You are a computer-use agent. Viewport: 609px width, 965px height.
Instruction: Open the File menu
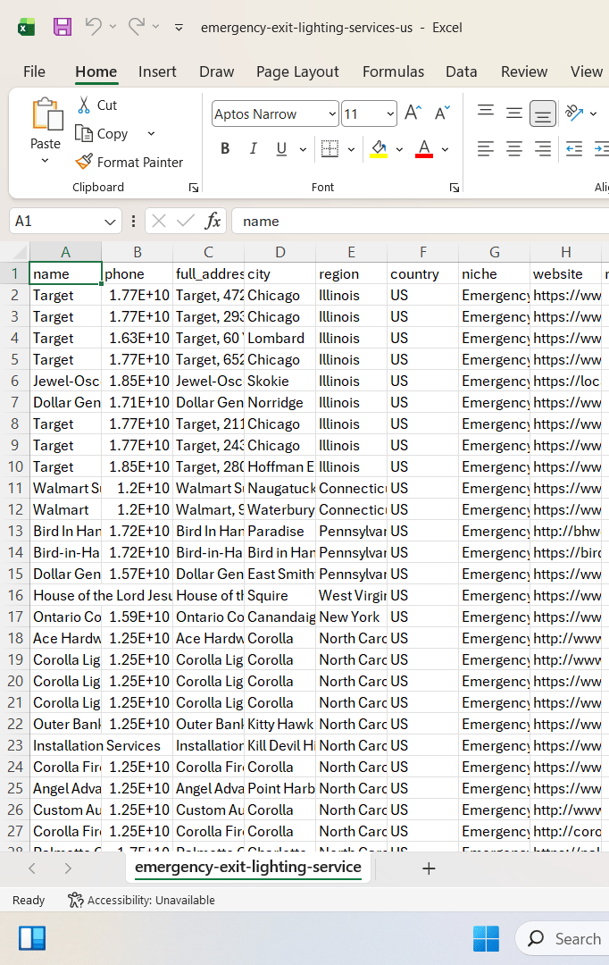coord(34,72)
